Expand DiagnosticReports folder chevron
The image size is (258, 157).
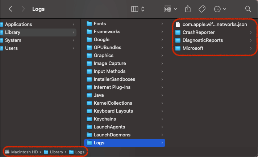[x=251, y=40]
